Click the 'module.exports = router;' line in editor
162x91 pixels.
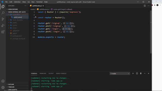tap(51, 37)
